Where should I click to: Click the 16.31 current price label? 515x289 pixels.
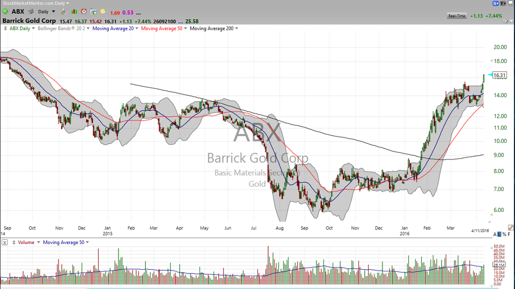tap(500, 75)
